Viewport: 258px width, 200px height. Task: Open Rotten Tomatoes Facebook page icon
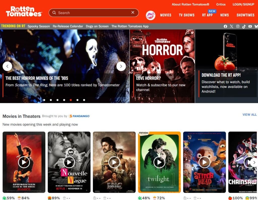click(x=225, y=26)
